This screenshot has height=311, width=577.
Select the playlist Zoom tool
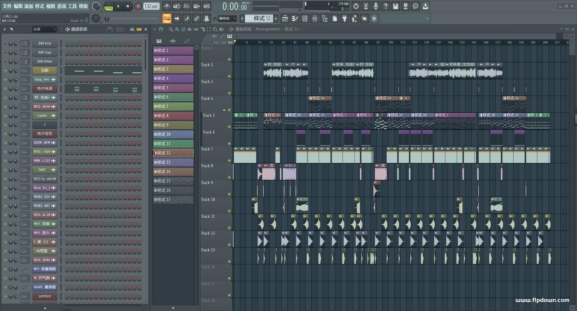[x=215, y=29]
